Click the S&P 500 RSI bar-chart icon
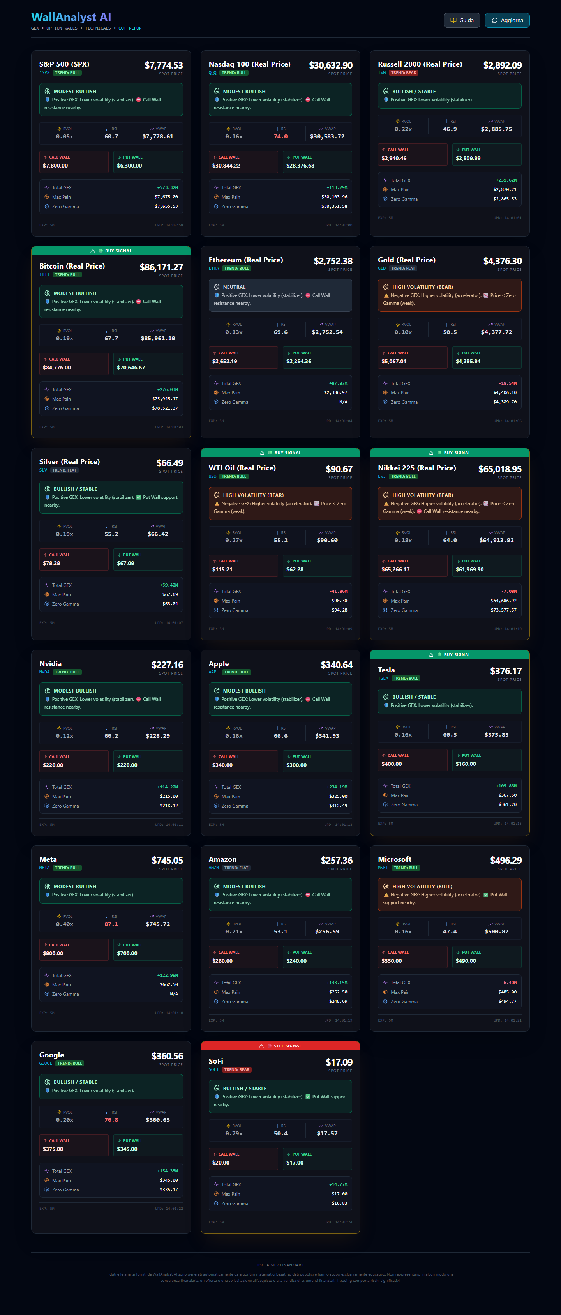Screen dimensions: 561x1315 108,129
